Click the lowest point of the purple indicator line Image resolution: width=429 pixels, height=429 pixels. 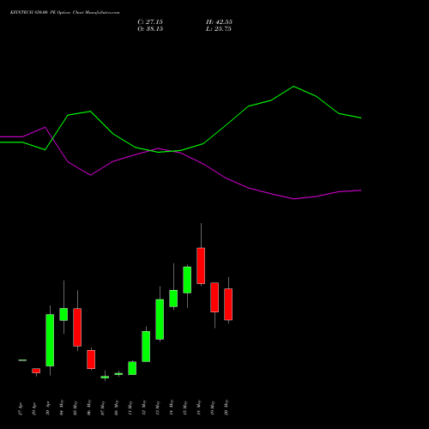coord(294,198)
